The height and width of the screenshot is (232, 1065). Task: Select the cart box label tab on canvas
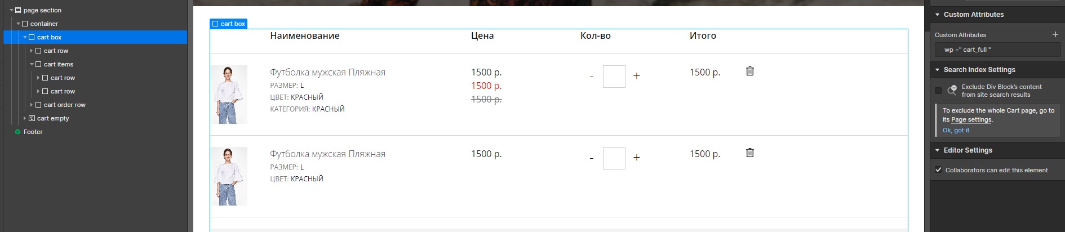229,24
